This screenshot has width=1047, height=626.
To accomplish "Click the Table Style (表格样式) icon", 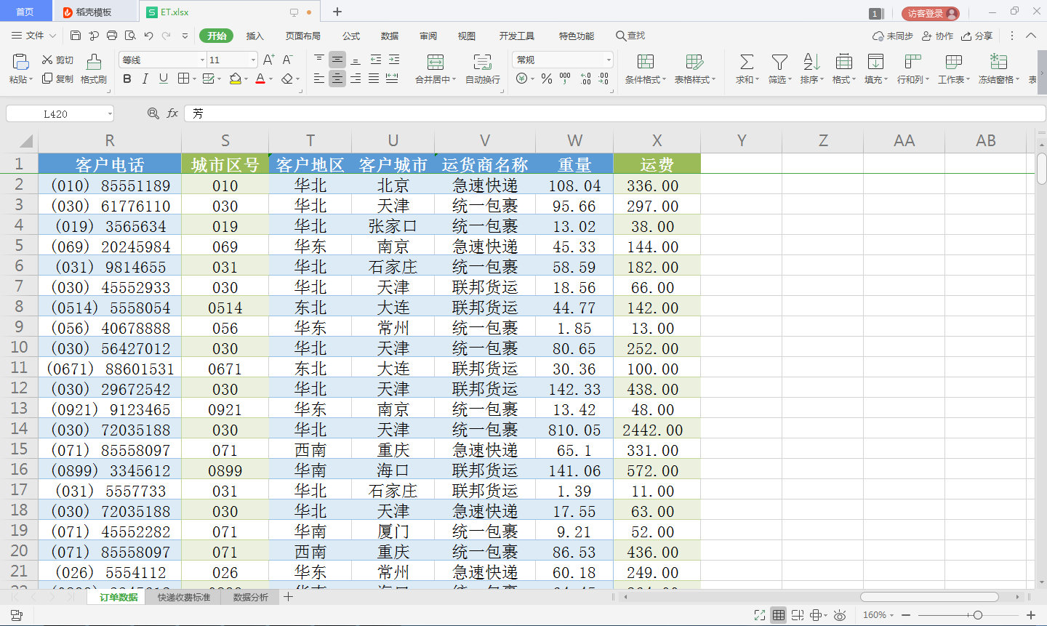I will (x=694, y=62).
